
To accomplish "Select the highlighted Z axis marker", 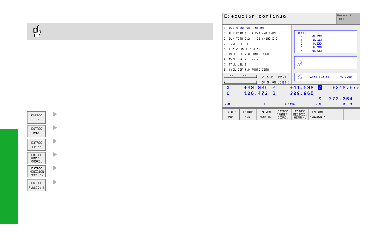I will click(320, 87).
